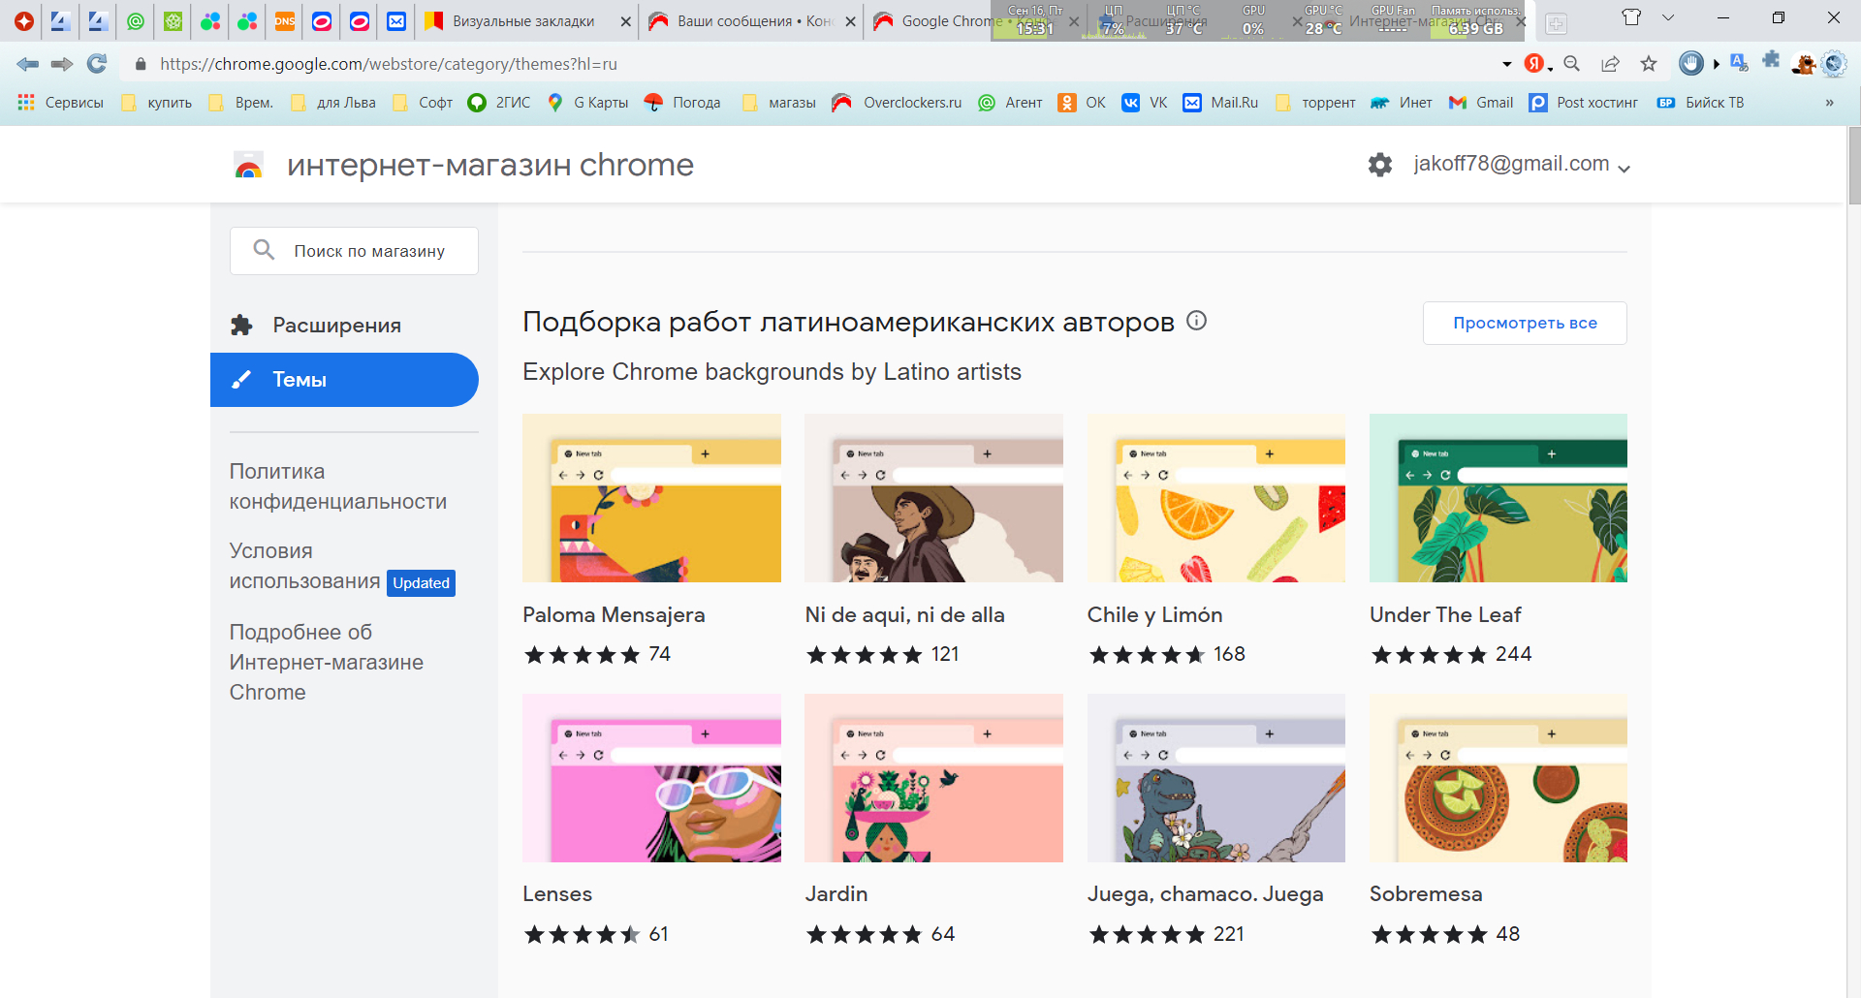Open the address bar suggestions dropdown arrow
Screen dimensions: 1861x998
coord(1506,64)
